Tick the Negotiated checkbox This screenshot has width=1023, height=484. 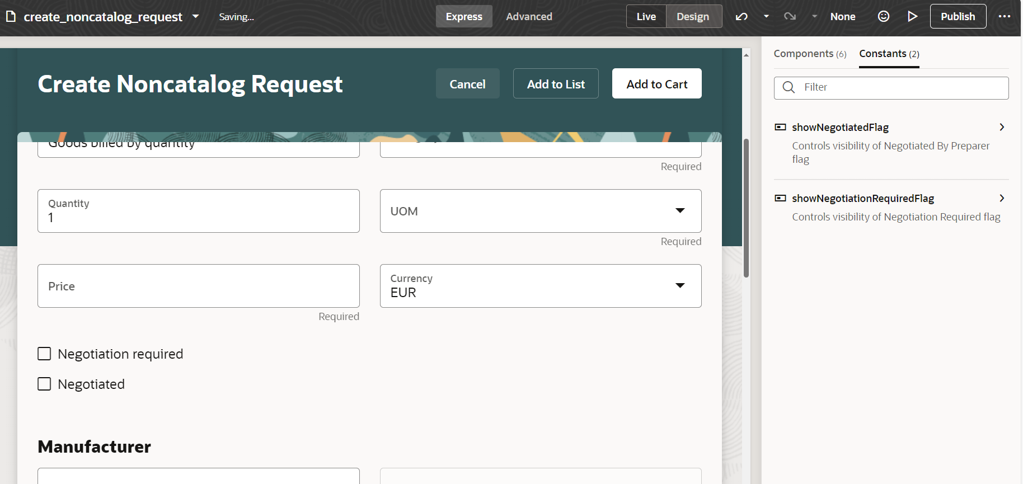pyautogui.click(x=44, y=384)
